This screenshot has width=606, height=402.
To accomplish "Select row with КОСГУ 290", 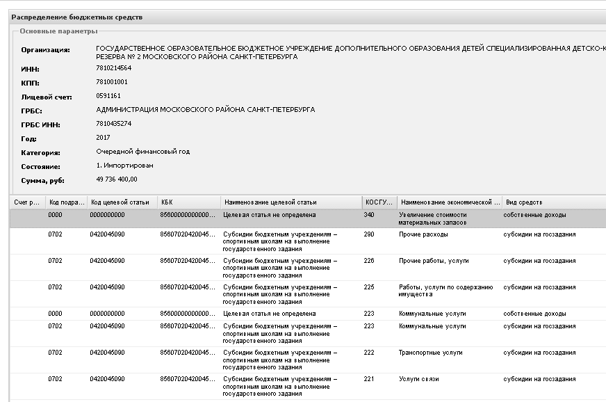I will pos(308,241).
